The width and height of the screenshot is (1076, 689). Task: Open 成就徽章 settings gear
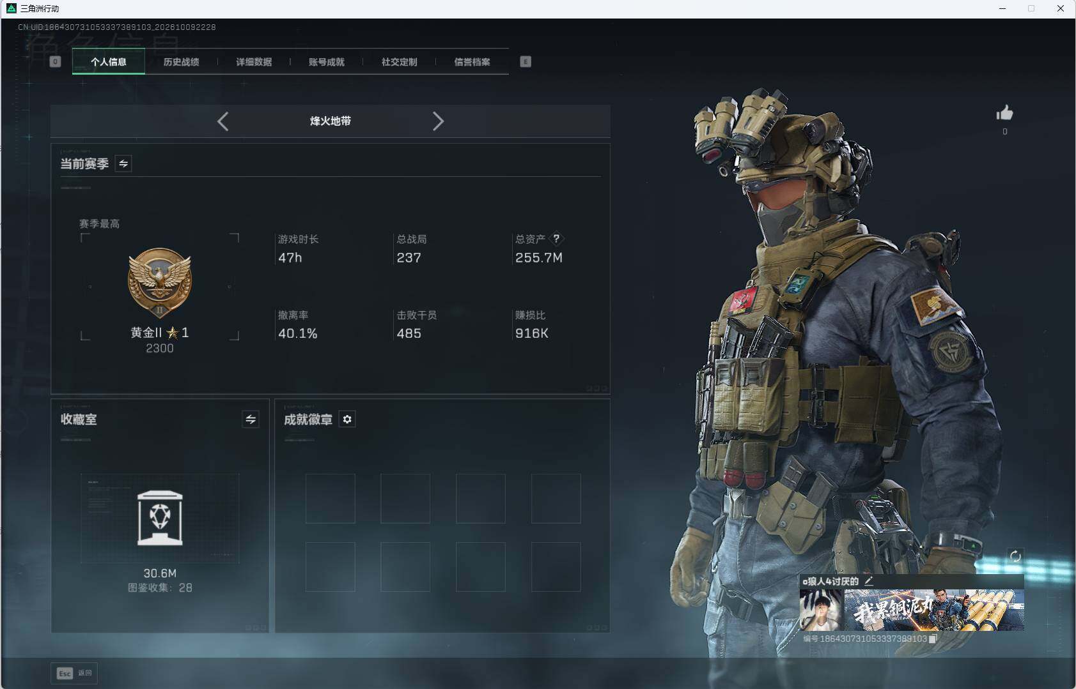347,420
